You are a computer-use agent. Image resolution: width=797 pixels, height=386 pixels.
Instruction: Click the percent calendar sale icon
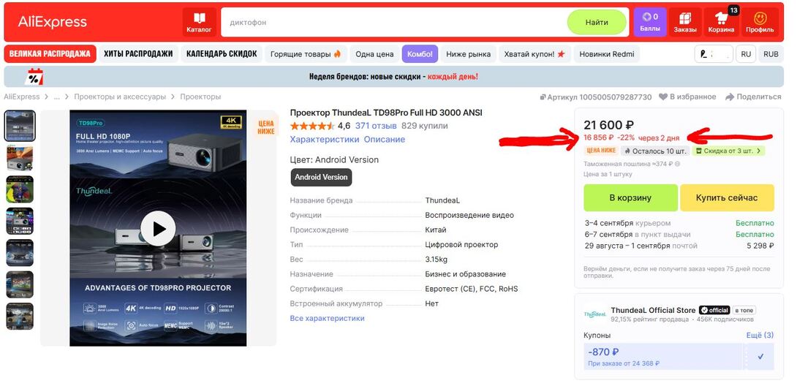pos(34,77)
